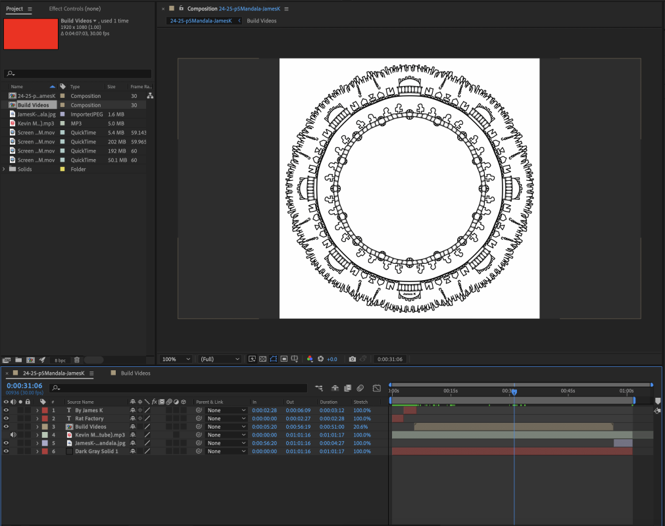This screenshot has width=665, height=526.
Task: Expand the Solids folder in Project panel
Action: tap(5, 169)
